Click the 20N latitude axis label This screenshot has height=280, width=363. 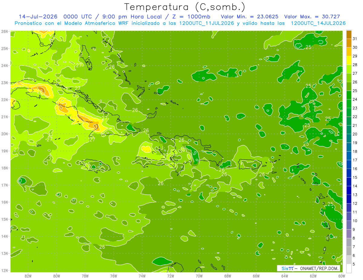[5, 134]
